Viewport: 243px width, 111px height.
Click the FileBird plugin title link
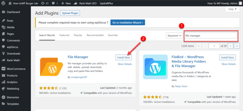point(189,61)
